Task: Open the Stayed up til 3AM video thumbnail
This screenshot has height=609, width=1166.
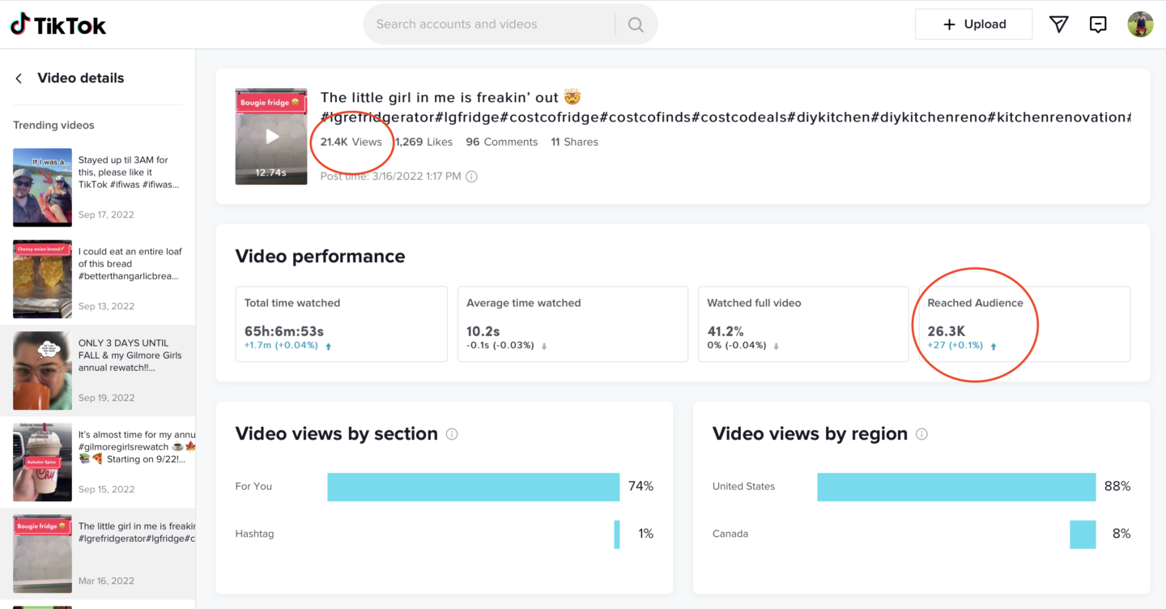Action: tap(42, 187)
